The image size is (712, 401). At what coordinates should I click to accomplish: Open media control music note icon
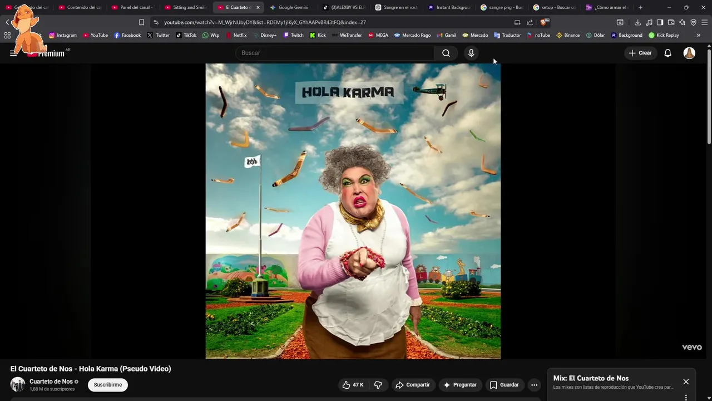point(649,22)
